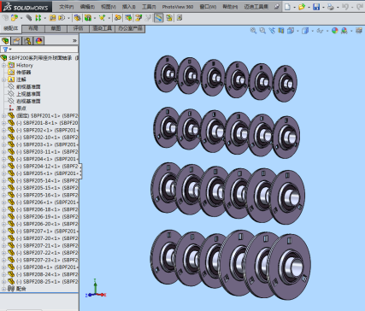365x311 pixels.
Task: Expand the SBPF205-14<1> component node
Action: point(3,180)
